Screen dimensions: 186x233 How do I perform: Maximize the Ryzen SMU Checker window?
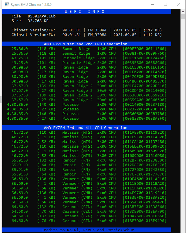pos(165,4)
